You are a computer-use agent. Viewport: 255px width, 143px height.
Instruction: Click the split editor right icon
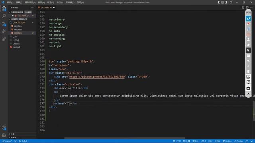247,8
